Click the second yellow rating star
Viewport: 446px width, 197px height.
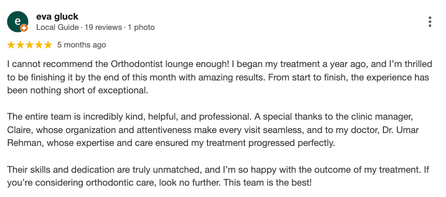[21, 45]
